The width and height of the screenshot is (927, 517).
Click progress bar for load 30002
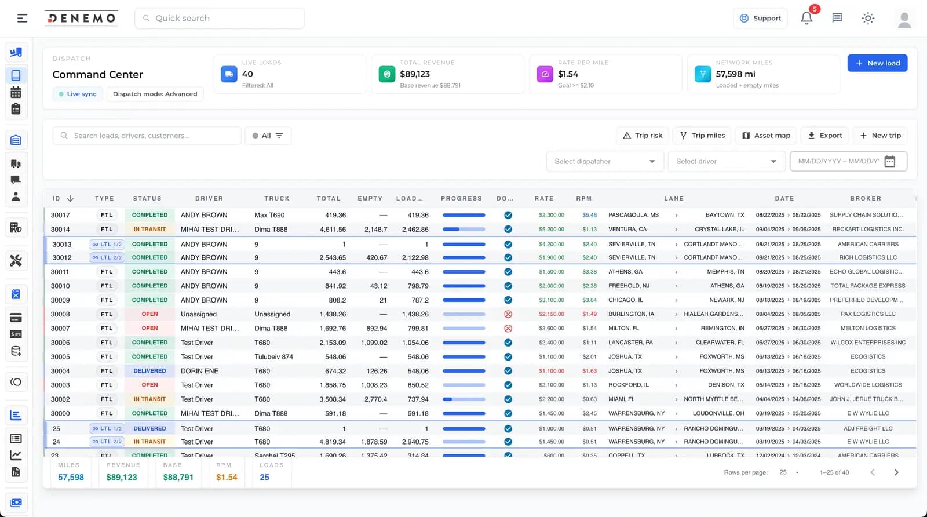[463, 399]
